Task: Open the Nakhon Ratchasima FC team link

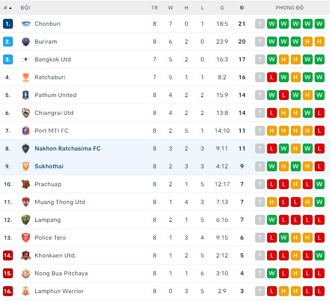Action: [x=67, y=149]
